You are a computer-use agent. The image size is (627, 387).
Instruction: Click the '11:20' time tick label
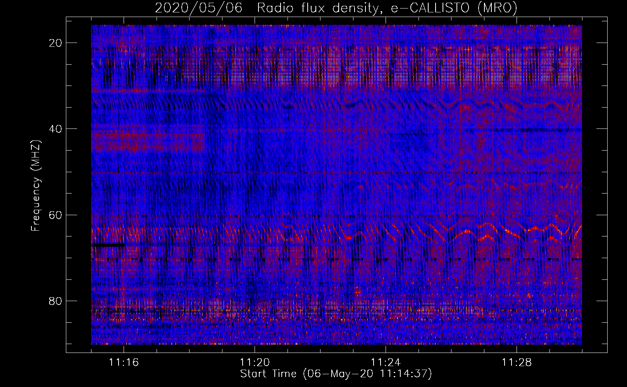[x=255, y=363]
